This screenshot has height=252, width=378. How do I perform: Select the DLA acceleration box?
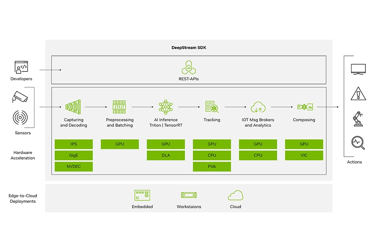[166, 155]
